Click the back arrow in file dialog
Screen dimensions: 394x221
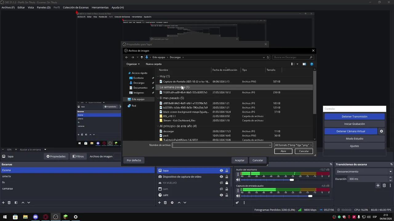coord(127,57)
